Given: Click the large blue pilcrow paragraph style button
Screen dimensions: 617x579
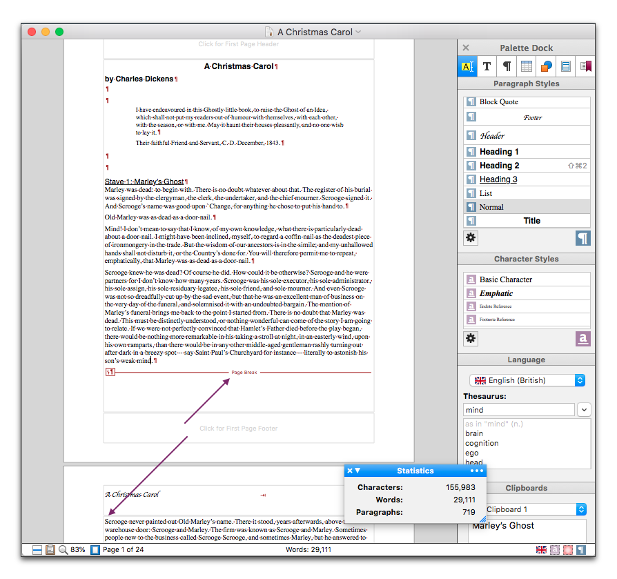Looking at the screenshot, I should pyautogui.click(x=583, y=238).
